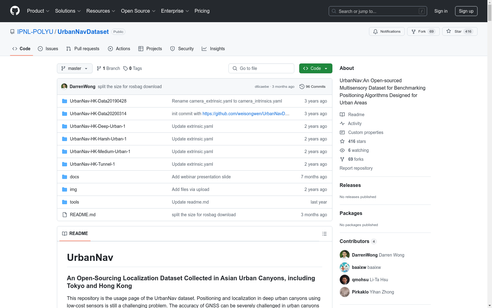Switch to the Issues tab
Screen dimensions: 492x308
(x=48, y=49)
